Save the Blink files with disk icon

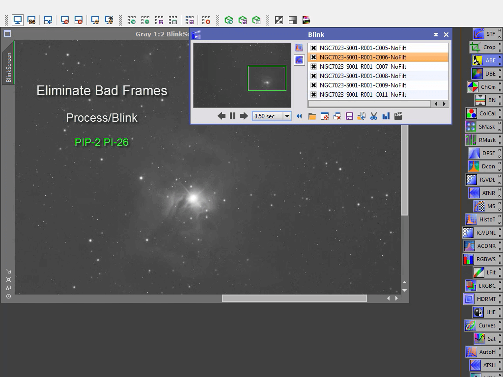[349, 116]
